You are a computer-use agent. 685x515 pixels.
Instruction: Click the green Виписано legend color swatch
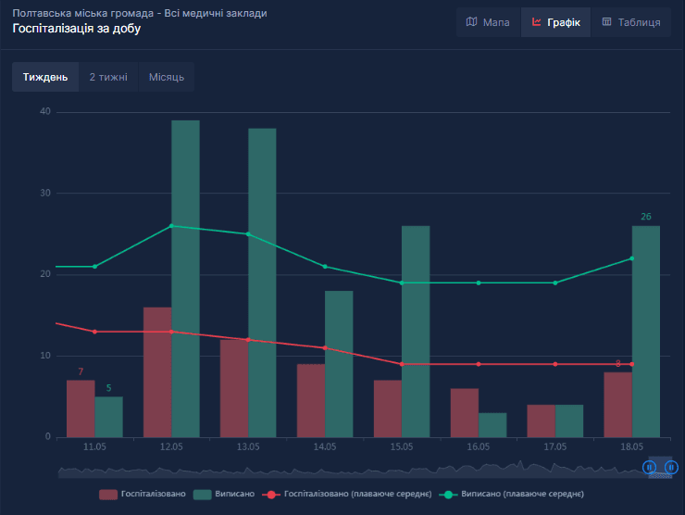click(x=203, y=495)
